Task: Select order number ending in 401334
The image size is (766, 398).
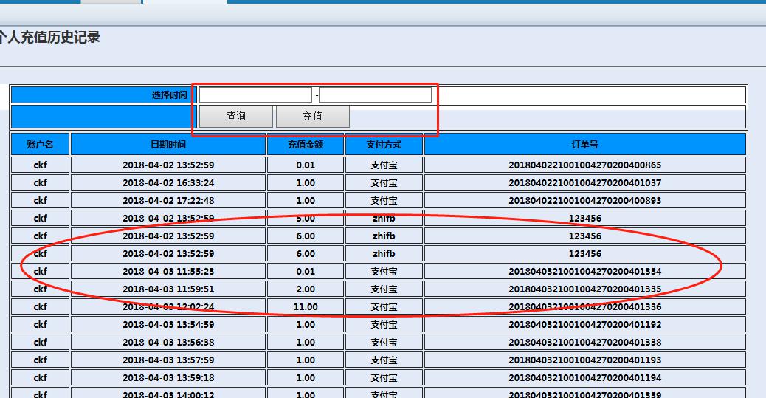Action: coord(584,272)
